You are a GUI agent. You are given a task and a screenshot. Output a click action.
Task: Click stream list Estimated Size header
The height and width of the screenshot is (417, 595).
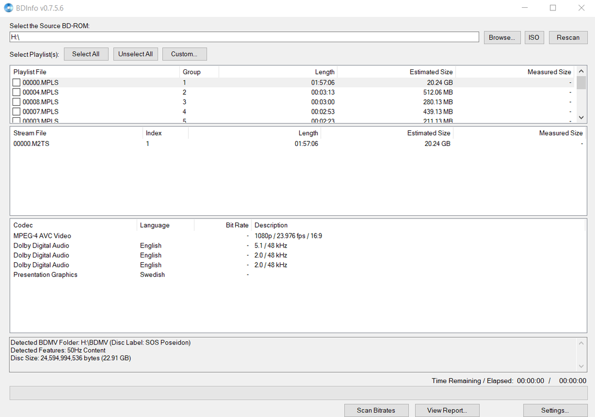[387, 133]
